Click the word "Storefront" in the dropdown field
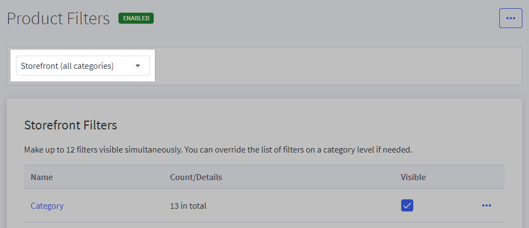 click(39, 66)
